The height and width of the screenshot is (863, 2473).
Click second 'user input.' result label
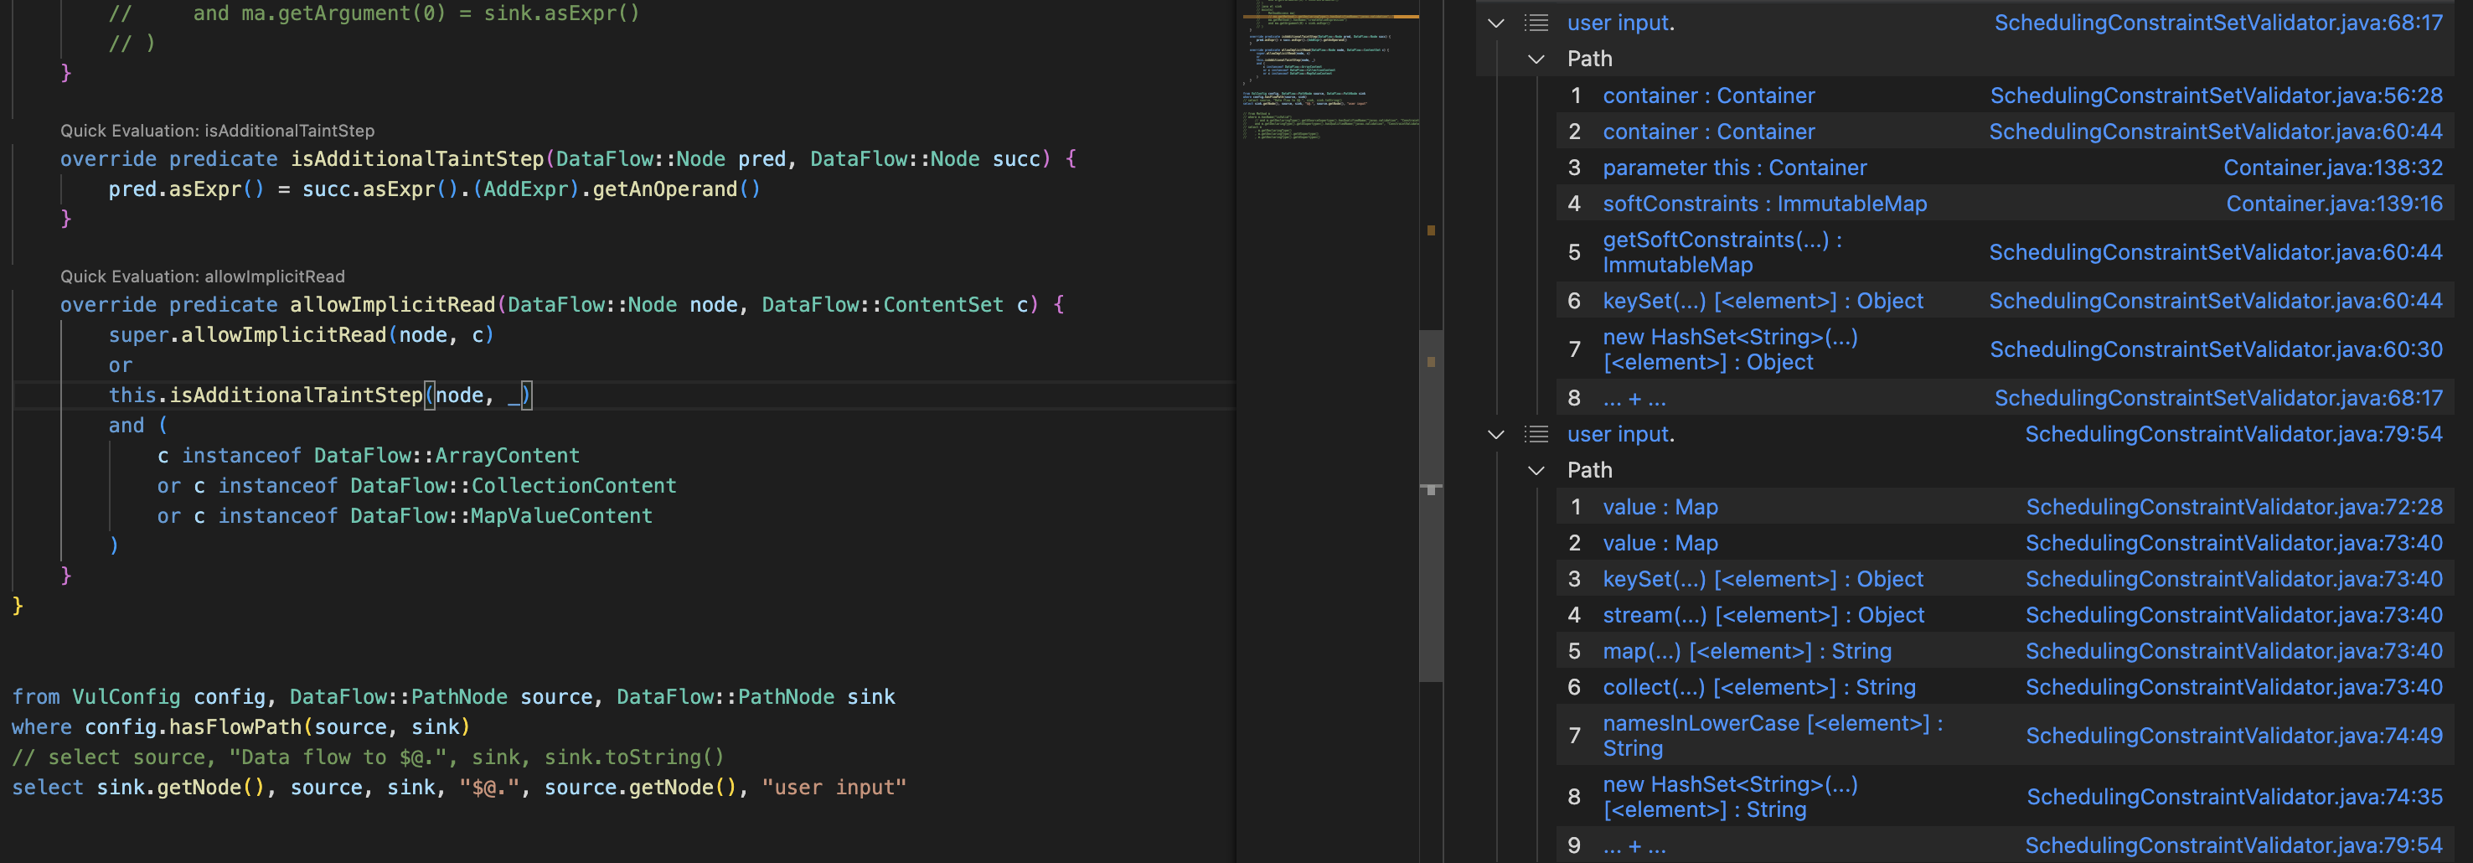point(1620,435)
